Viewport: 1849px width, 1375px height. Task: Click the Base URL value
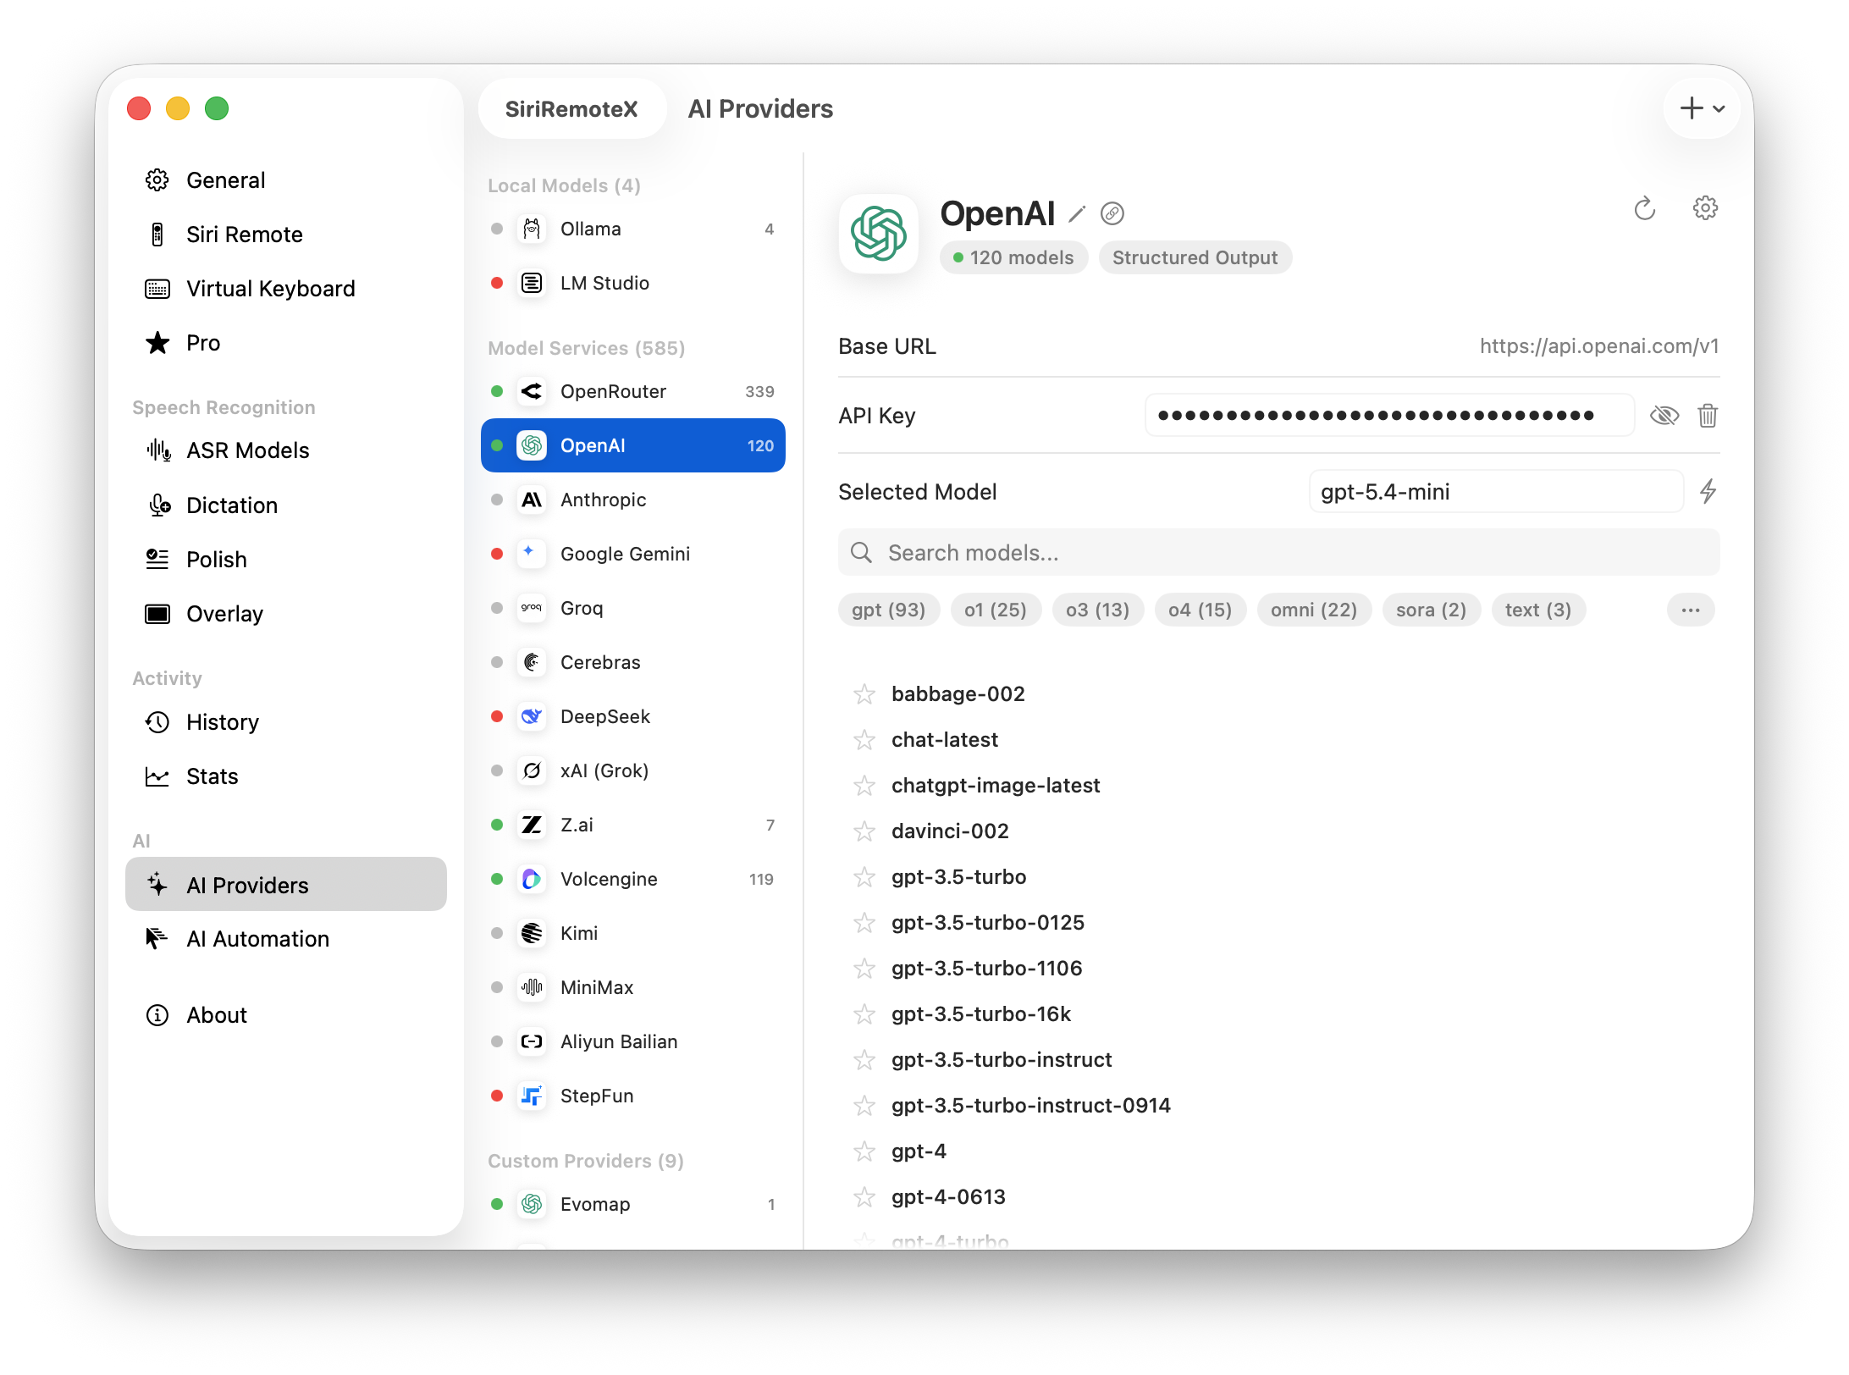(x=1598, y=346)
